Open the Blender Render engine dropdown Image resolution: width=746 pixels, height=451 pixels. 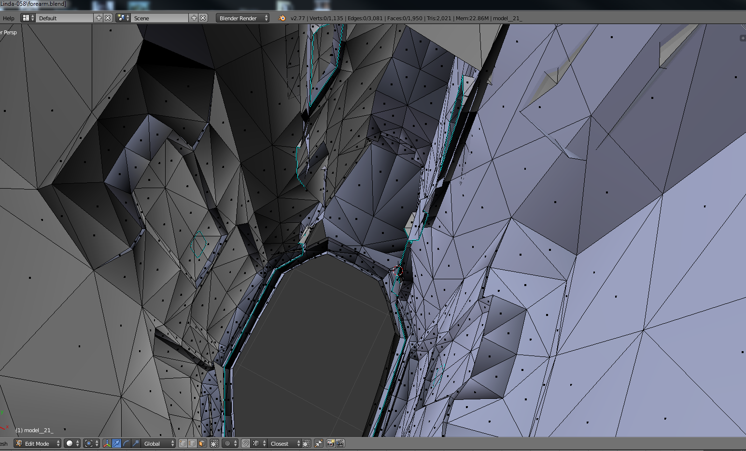243,18
